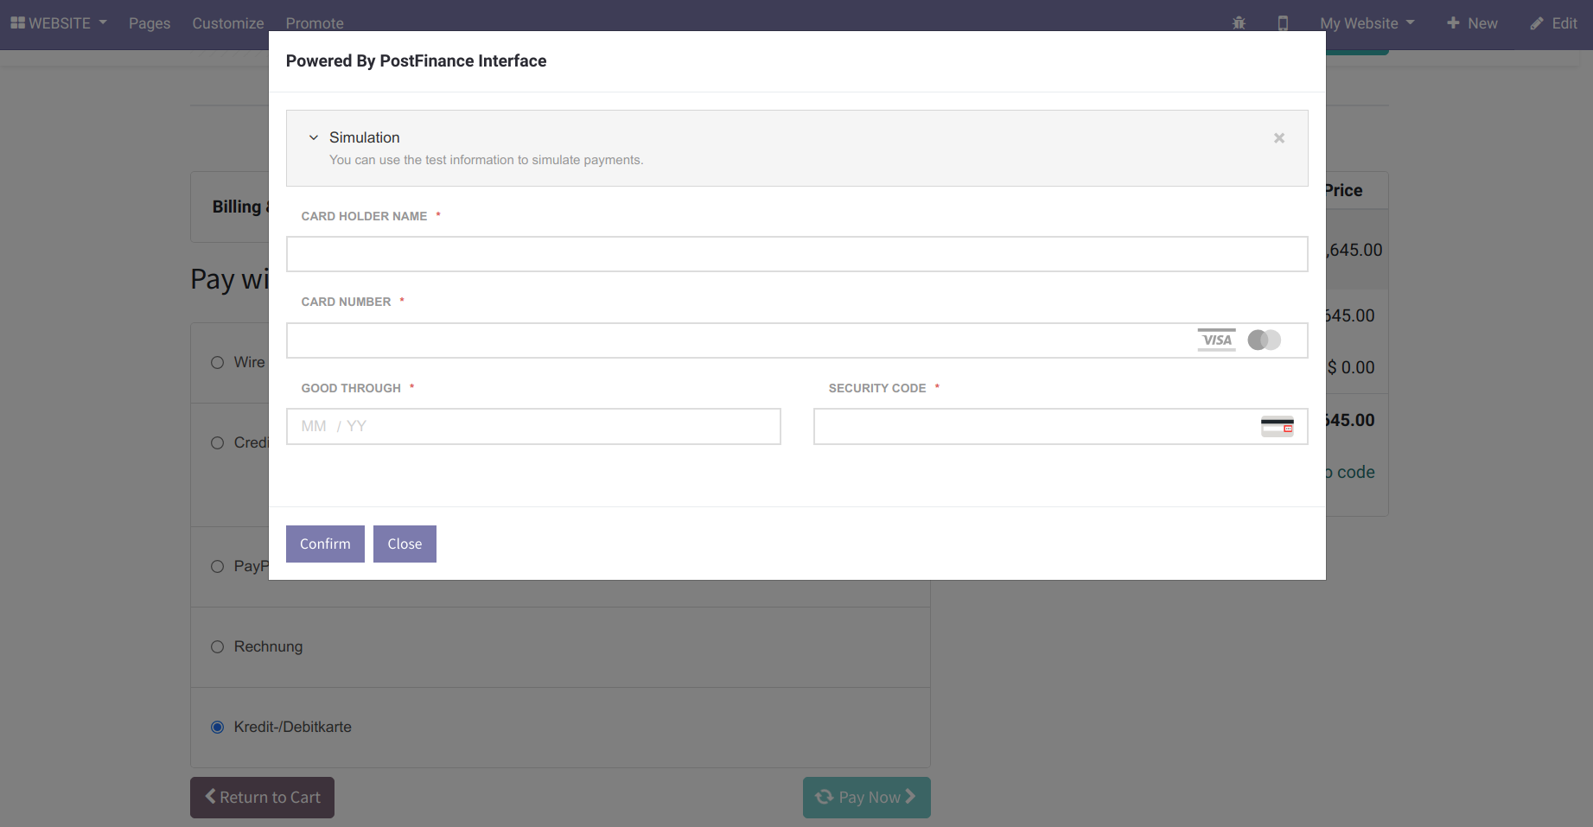
Task: Dismiss the Simulation notice with X
Action: coord(1279,138)
